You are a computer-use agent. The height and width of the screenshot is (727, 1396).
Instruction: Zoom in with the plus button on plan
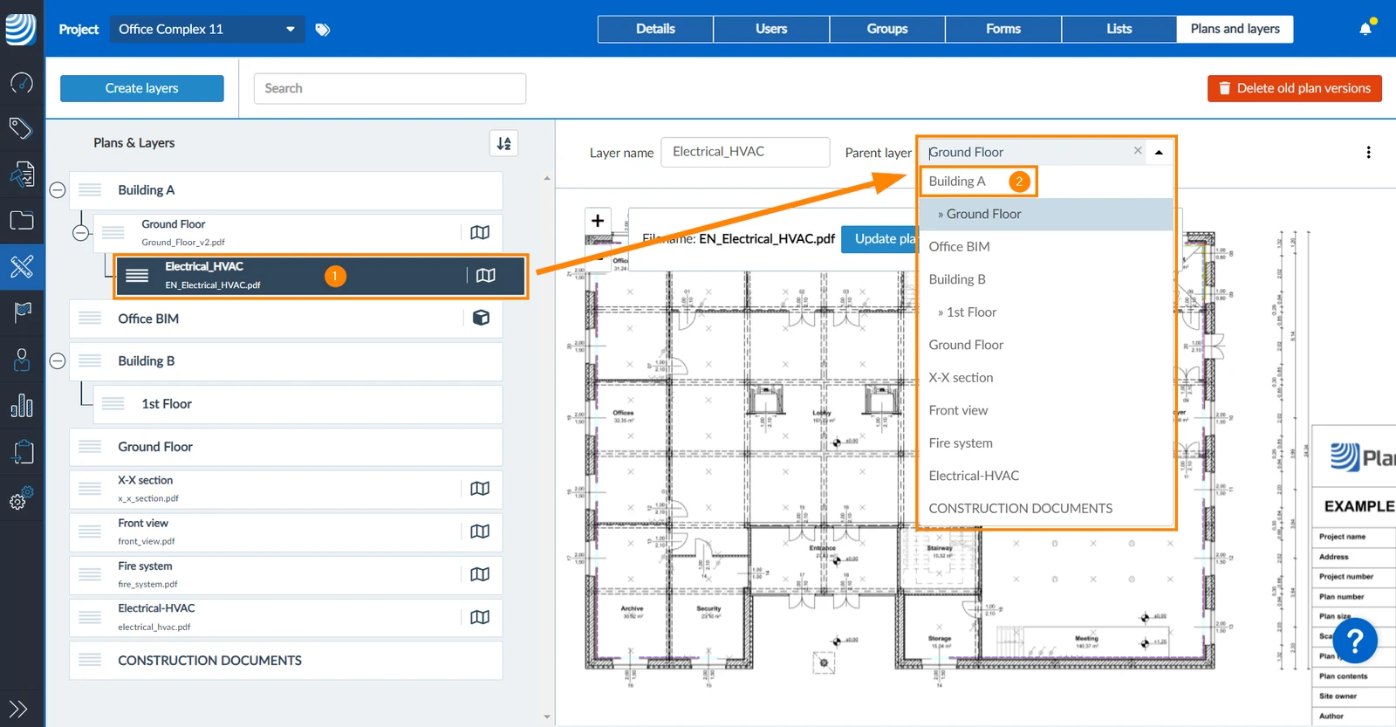(598, 221)
